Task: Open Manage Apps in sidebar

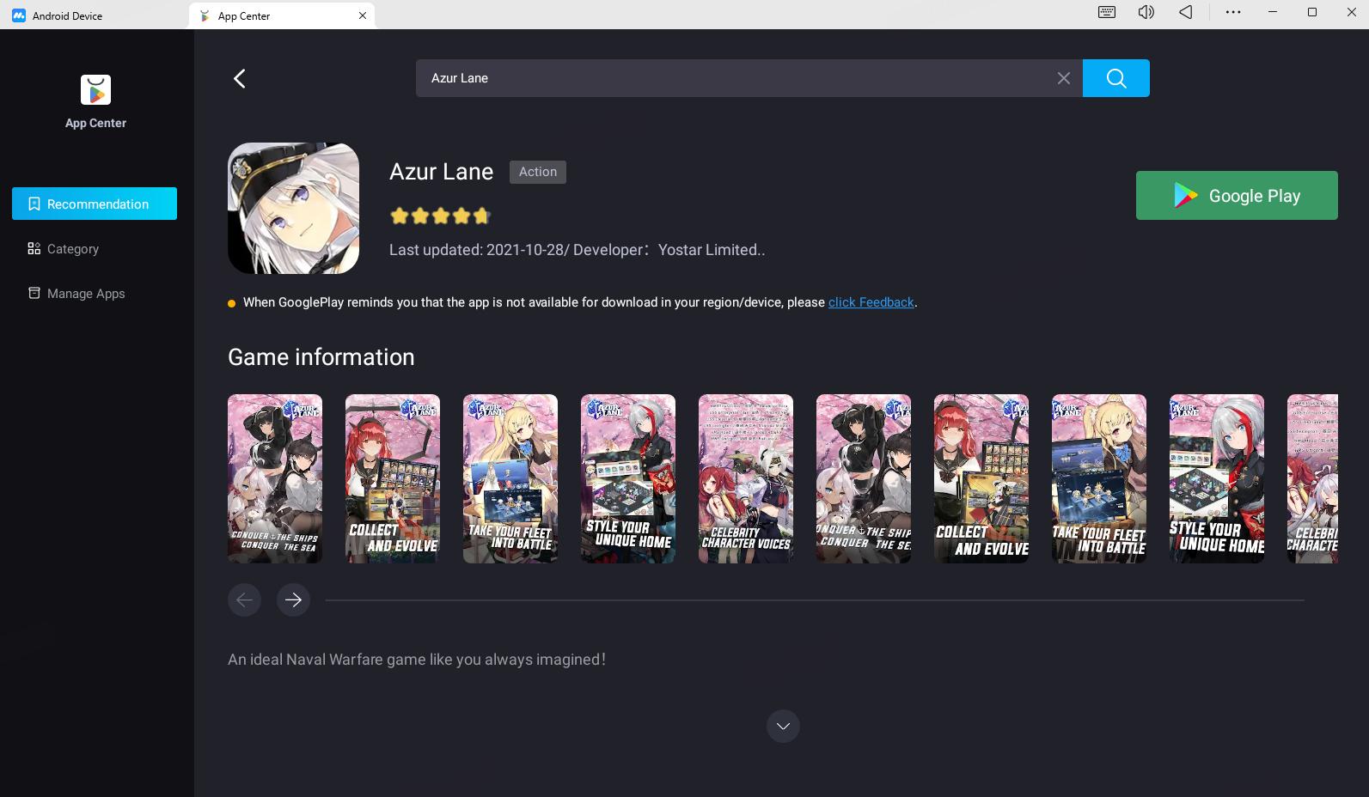Action: tap(76, 294)
